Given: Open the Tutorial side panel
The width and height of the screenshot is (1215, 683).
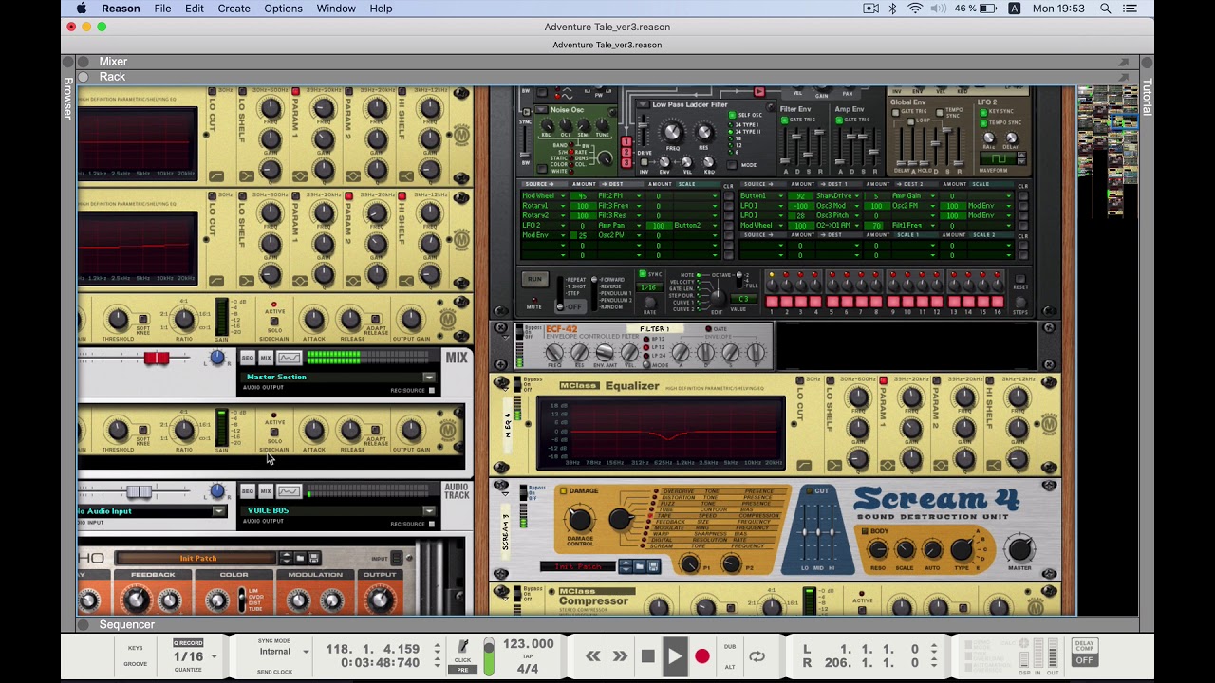Looking at the screenshot, I should [x=1147, y=97].
